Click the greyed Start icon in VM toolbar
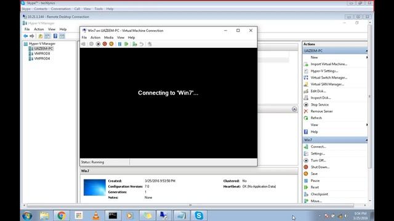This screenshot has height=221, width=394. coord(91,44)
